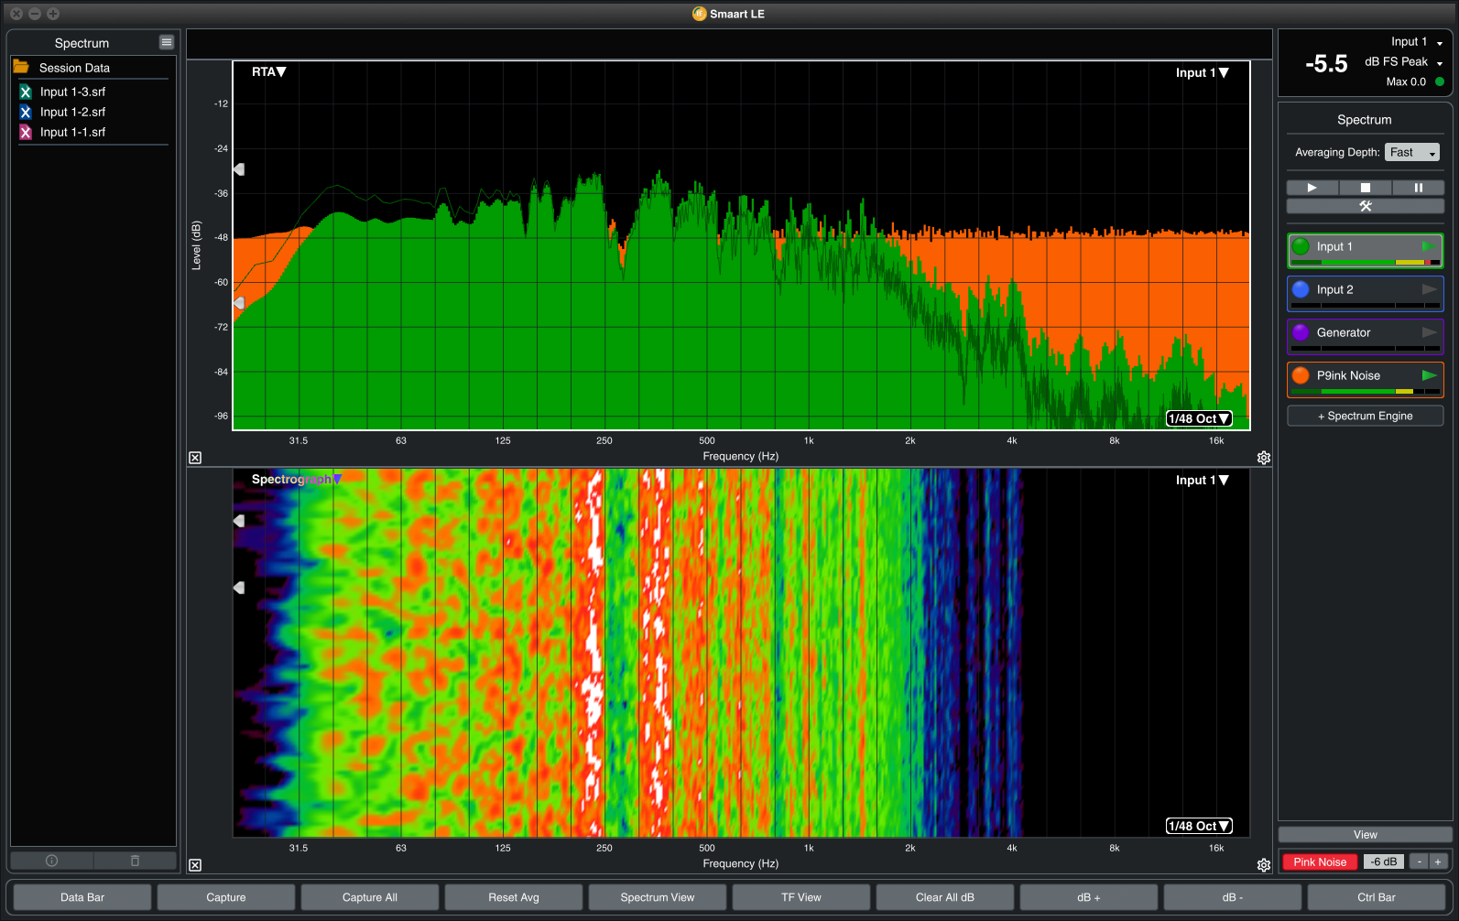The height and width of the screenshot is (921, 1459).
Task: Toggle the Input 1-1.srf trace icon
Action: pos(26,132)
